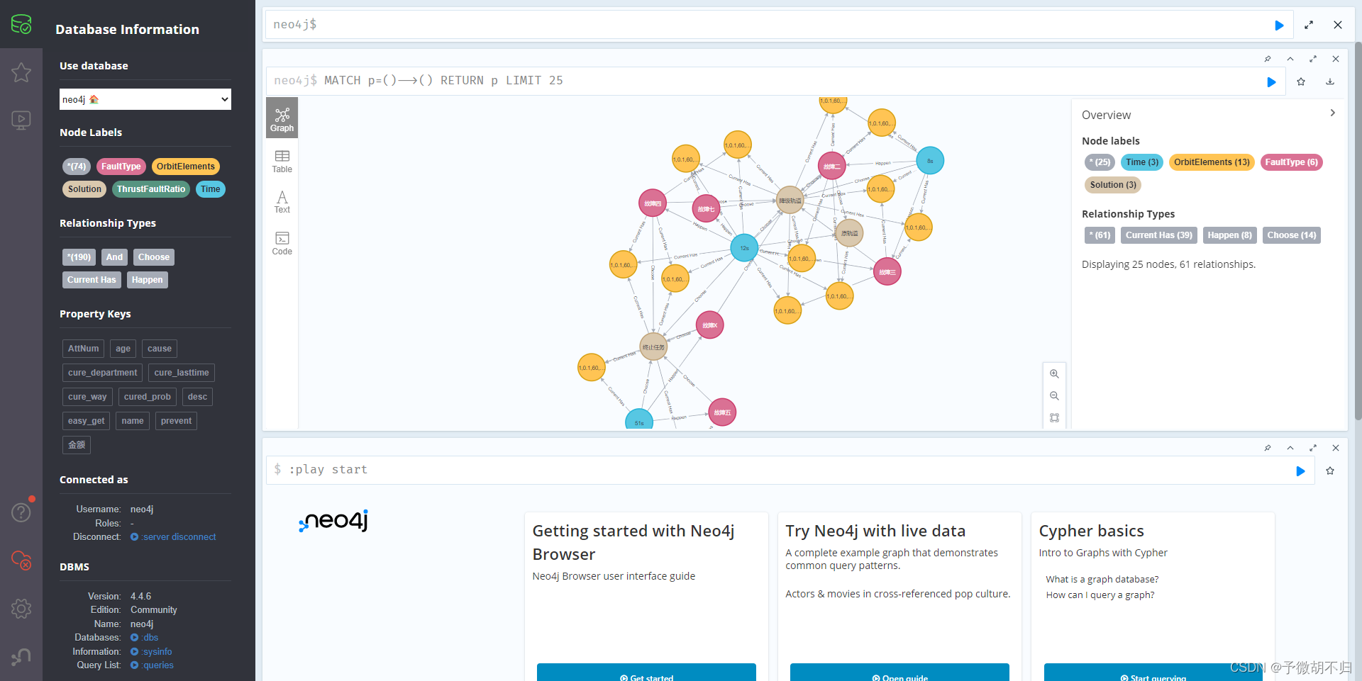The height and width of the screenshot is (681, 1362).
Task: Fullscreen the play start frame
Action: pyautogui.click(x=1313, y=448)
